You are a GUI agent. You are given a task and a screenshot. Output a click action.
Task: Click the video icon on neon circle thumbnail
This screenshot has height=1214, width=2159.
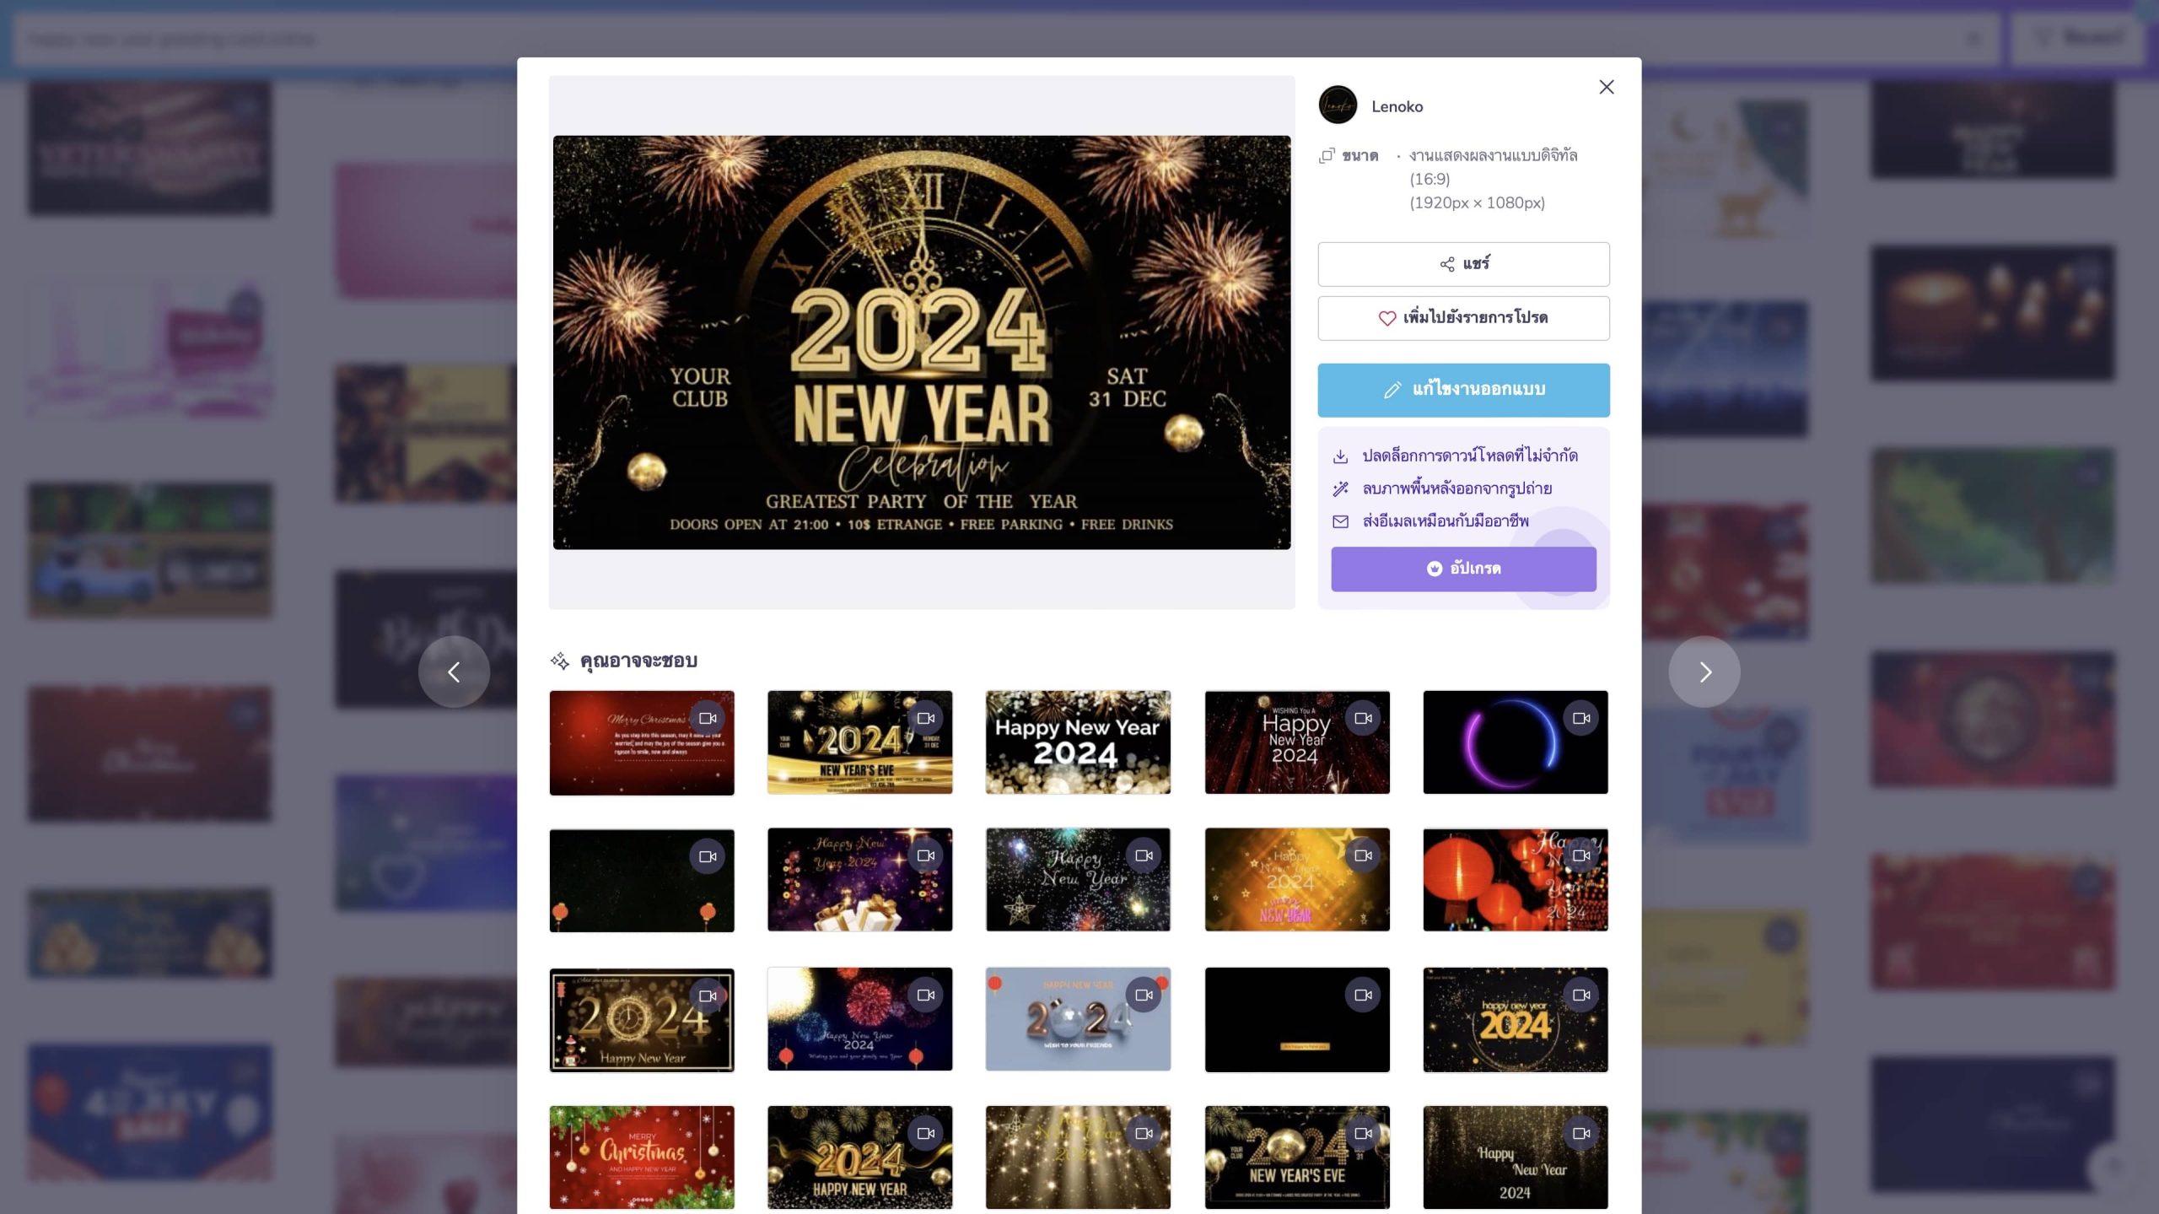point(1580,718)
